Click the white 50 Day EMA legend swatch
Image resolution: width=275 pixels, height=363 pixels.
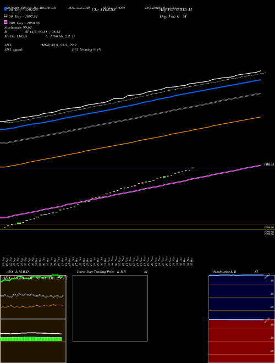6,15
